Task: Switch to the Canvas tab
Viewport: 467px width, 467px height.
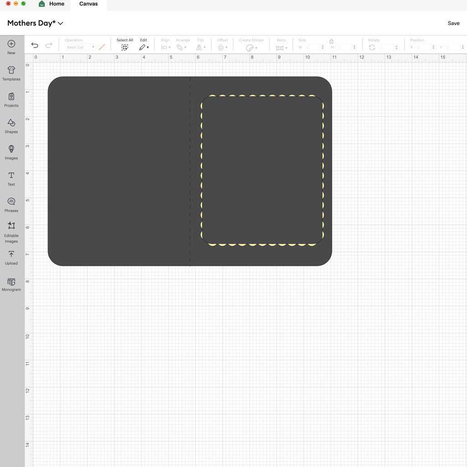Action: [88, 4]
